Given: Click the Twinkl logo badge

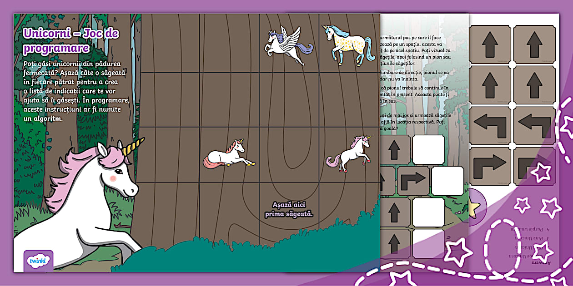Looking at the screenshot, I should click(38, 261).
